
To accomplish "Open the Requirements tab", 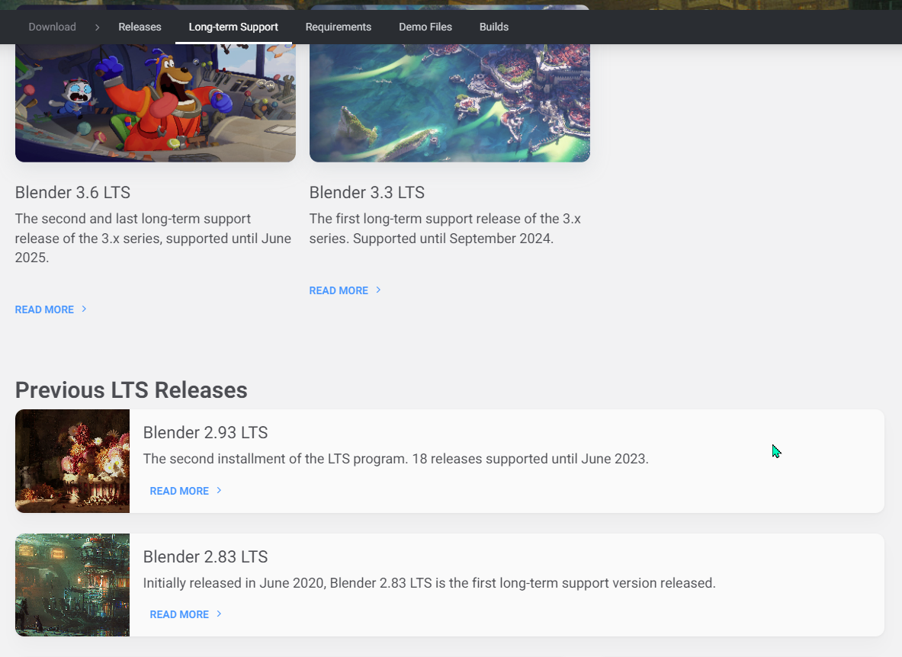I will [339, 27].
